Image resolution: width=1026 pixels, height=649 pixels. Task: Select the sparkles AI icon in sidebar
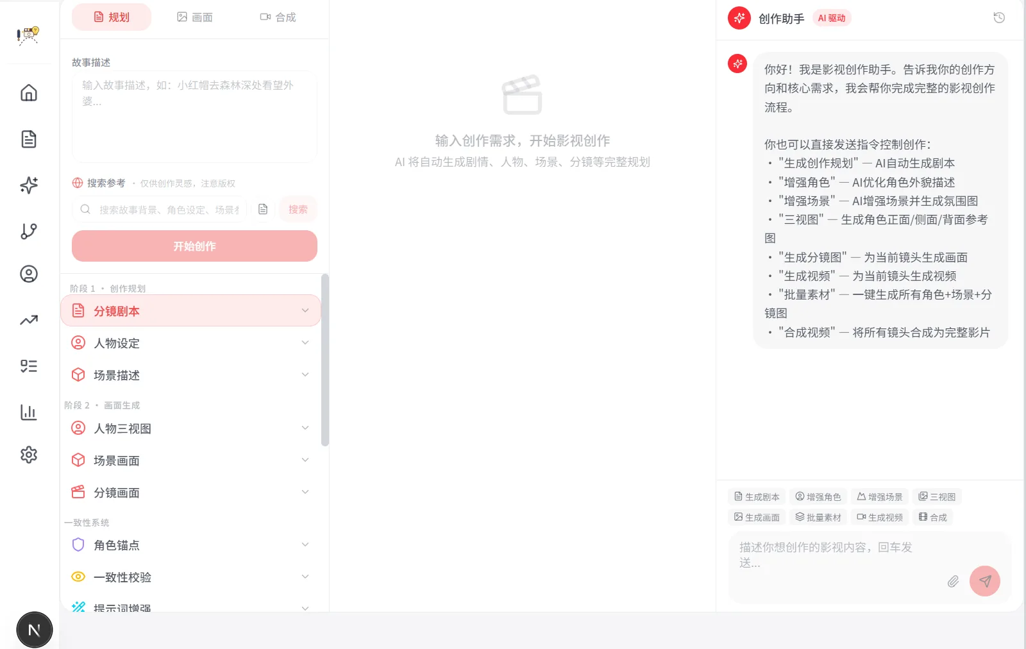point(29,185)
